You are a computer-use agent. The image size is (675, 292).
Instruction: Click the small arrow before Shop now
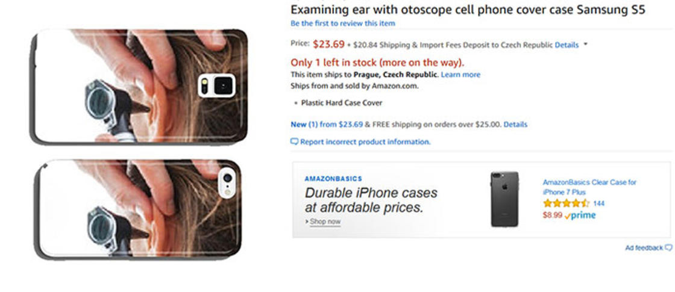[307, 222]
